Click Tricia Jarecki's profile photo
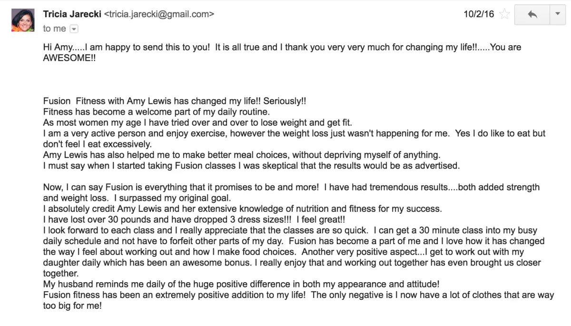This screenshot has height=326, width=571. (23, 20)
